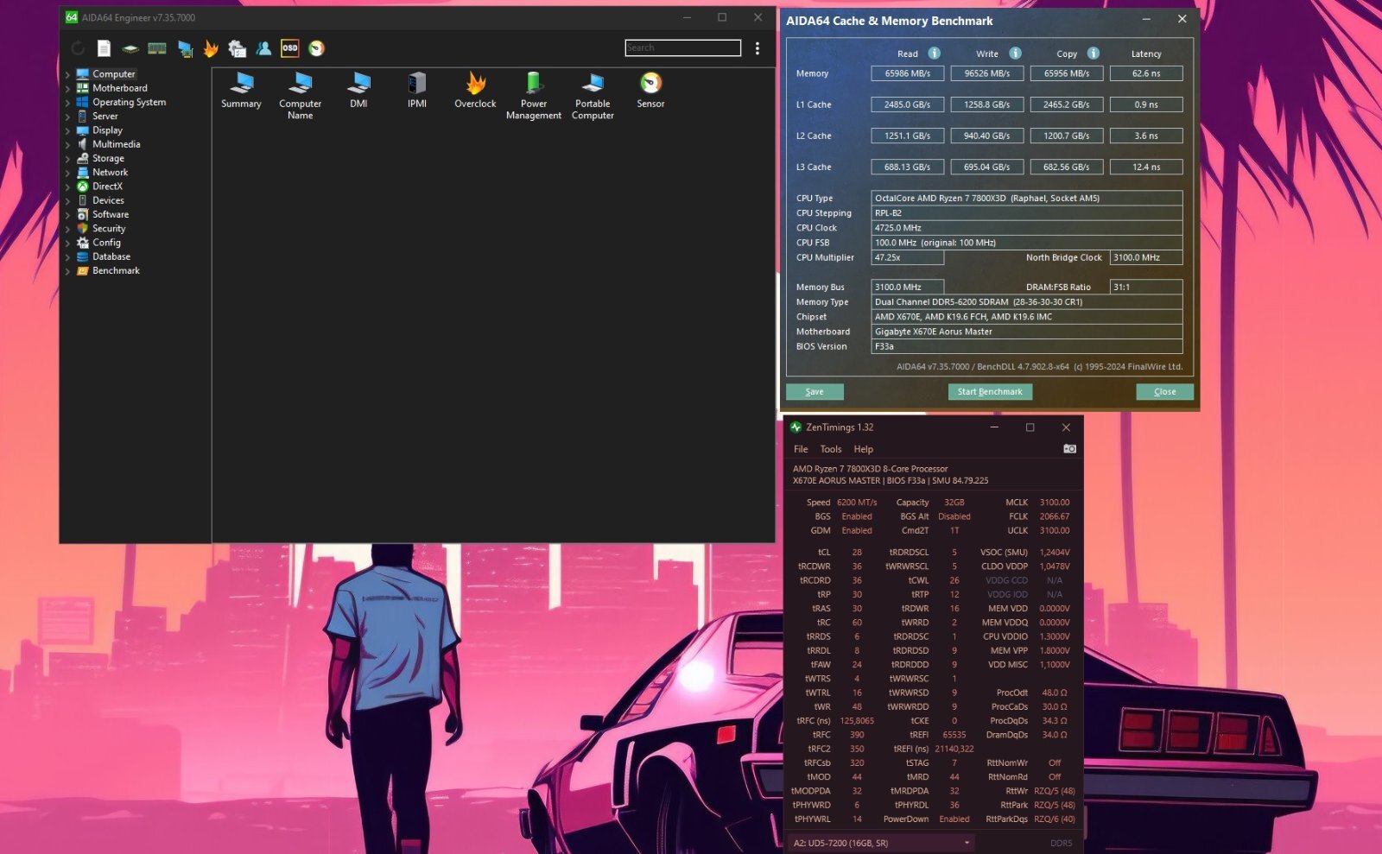Open the three-dot menu in AIDA64

(x=758, y=48)
